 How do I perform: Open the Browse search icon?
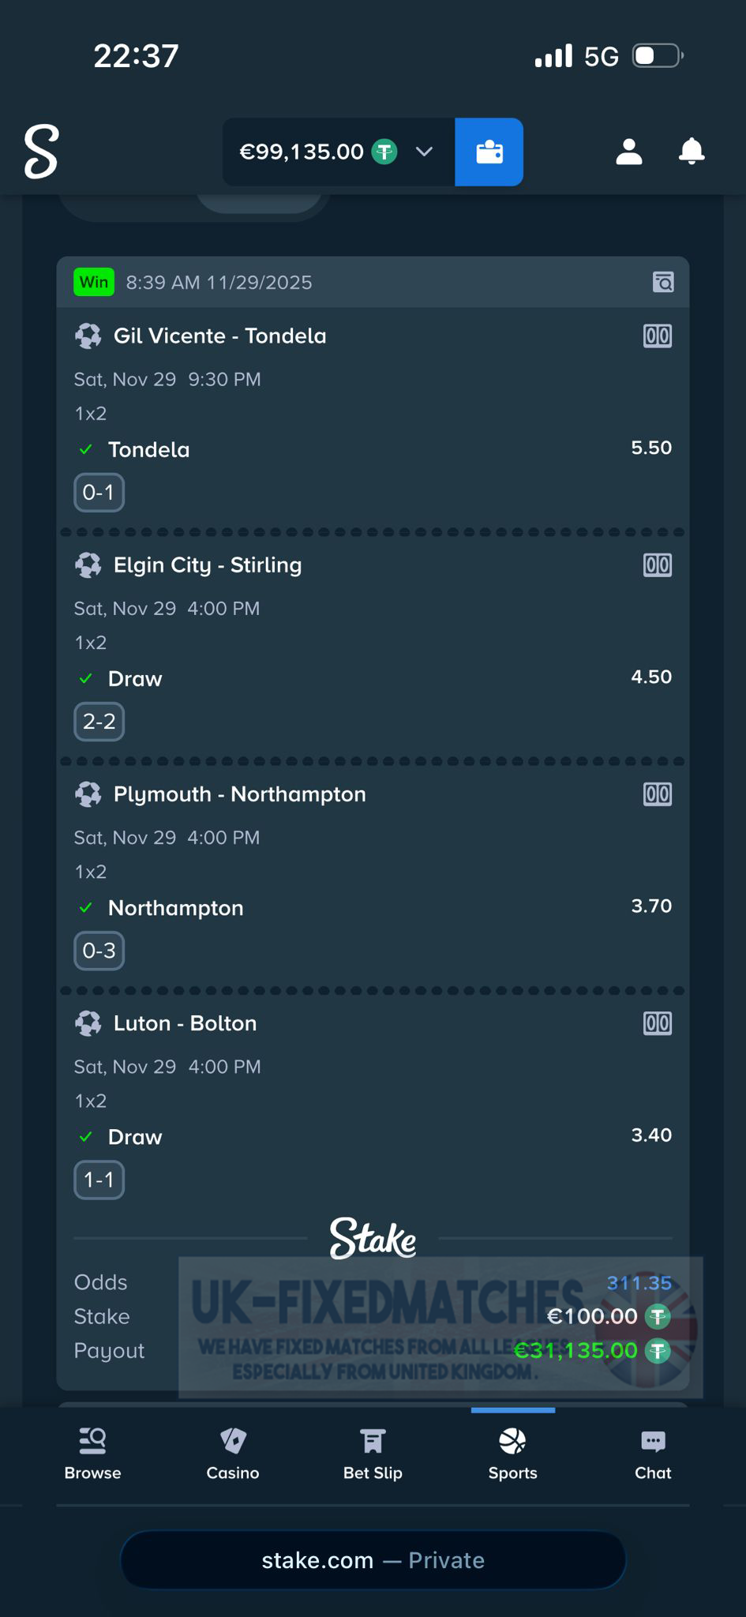pos(92,1439)
